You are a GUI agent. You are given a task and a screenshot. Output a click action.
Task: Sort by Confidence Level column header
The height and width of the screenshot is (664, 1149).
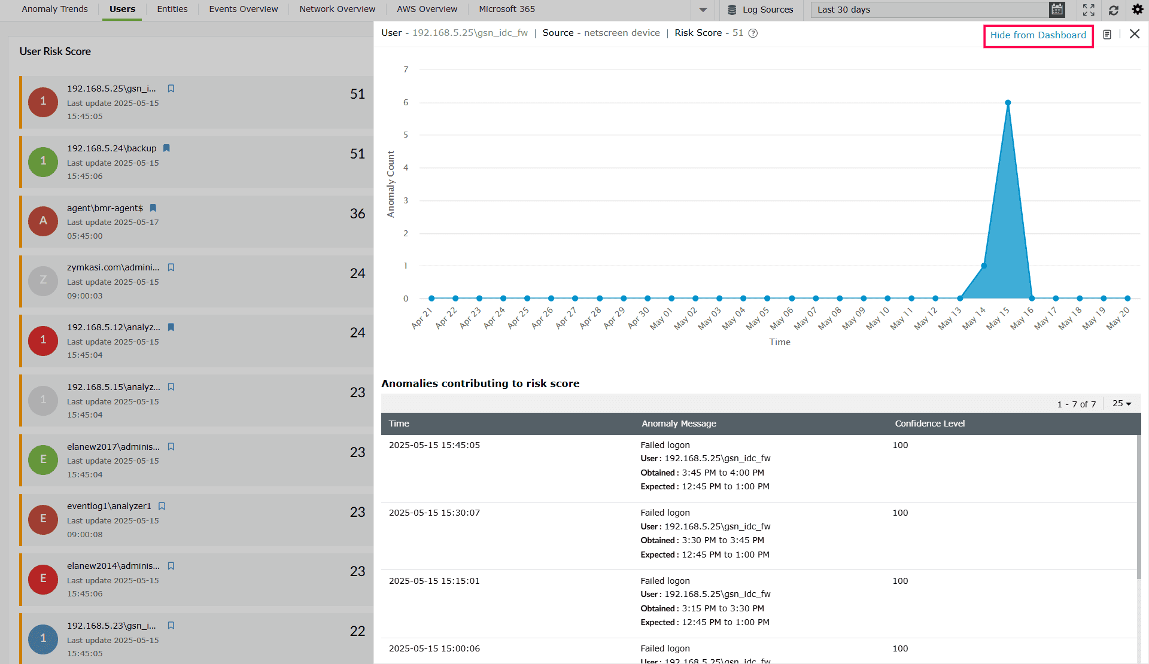point(930,424)
